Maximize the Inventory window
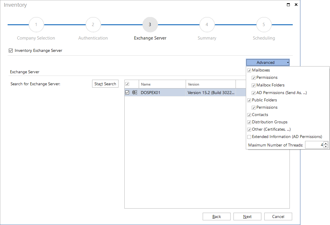 pos(288,5)
